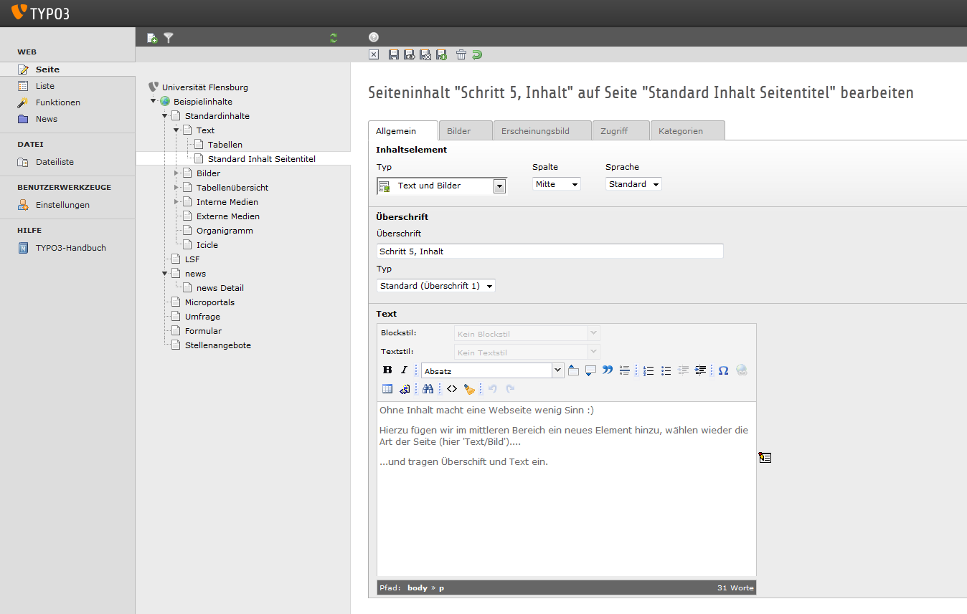Open the Spalte dropdown showing Mitte
Screen dimensions: 967x614
[557, 184]
